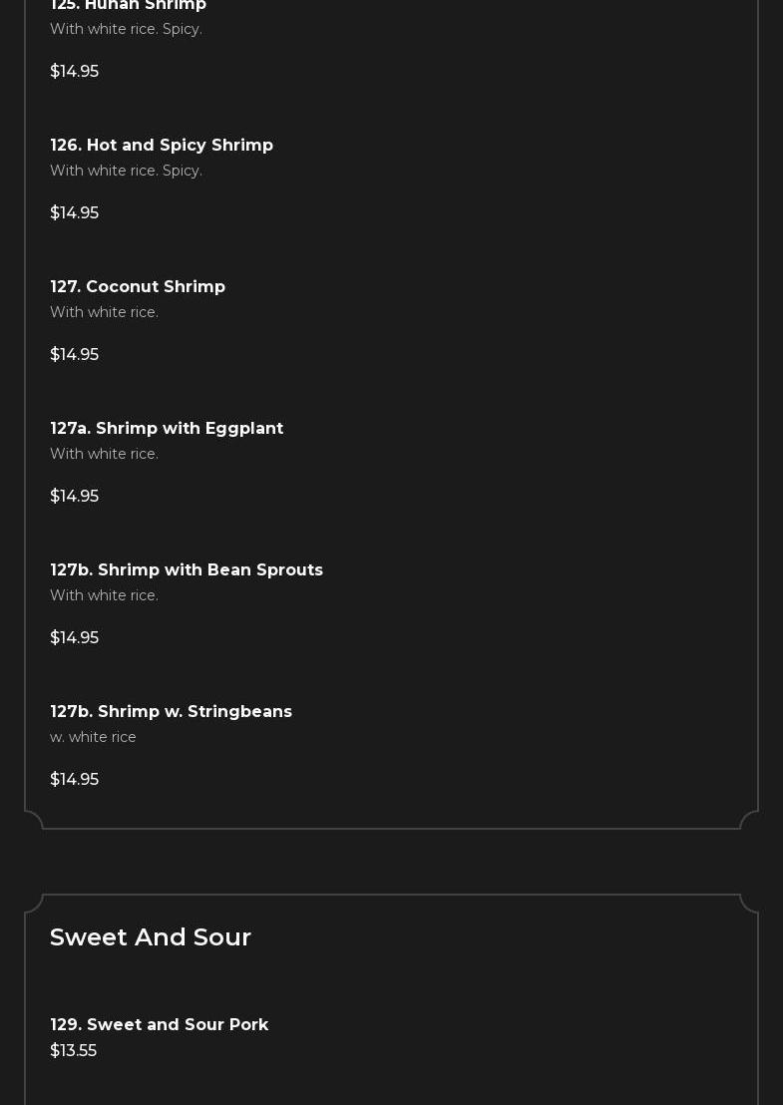783x1105 pixels.
Task: Click the Hunan Shrimp $14.95 price
Action: [x=74, y=72]
